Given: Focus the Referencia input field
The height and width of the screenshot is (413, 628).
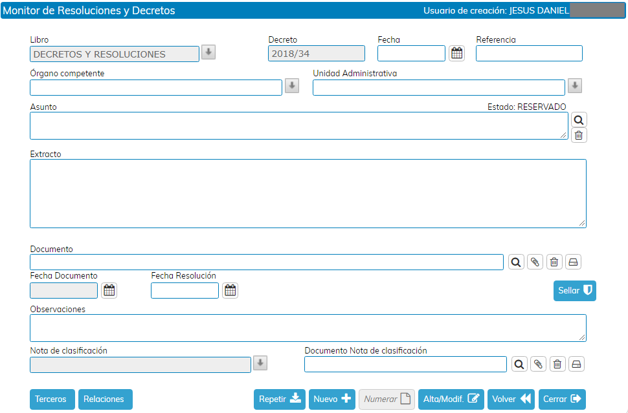Looking at the screenshot, I should tap(529, 54).
